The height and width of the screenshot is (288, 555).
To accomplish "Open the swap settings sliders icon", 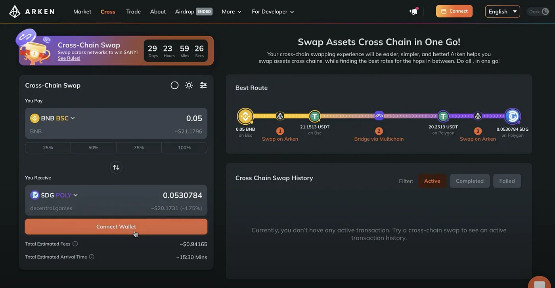I will point(203,85).
